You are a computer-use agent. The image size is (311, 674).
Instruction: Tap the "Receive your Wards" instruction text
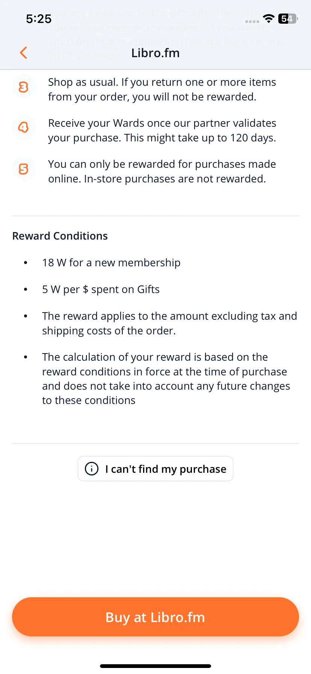click(x=162, y=131)
